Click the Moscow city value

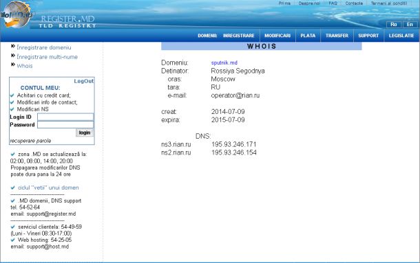[x=223, y=79]
